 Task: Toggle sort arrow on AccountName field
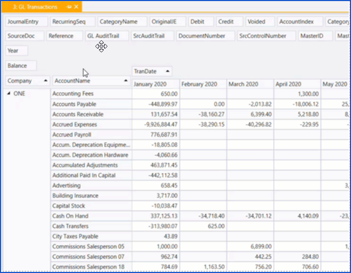(126, 81)
